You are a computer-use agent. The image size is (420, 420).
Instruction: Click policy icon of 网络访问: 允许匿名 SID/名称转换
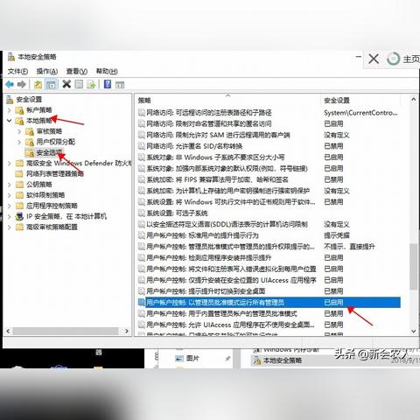coord(142,146)
